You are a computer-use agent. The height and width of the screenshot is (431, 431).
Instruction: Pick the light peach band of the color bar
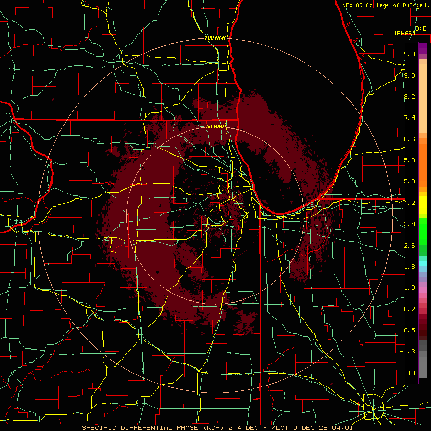pos(423,98)
